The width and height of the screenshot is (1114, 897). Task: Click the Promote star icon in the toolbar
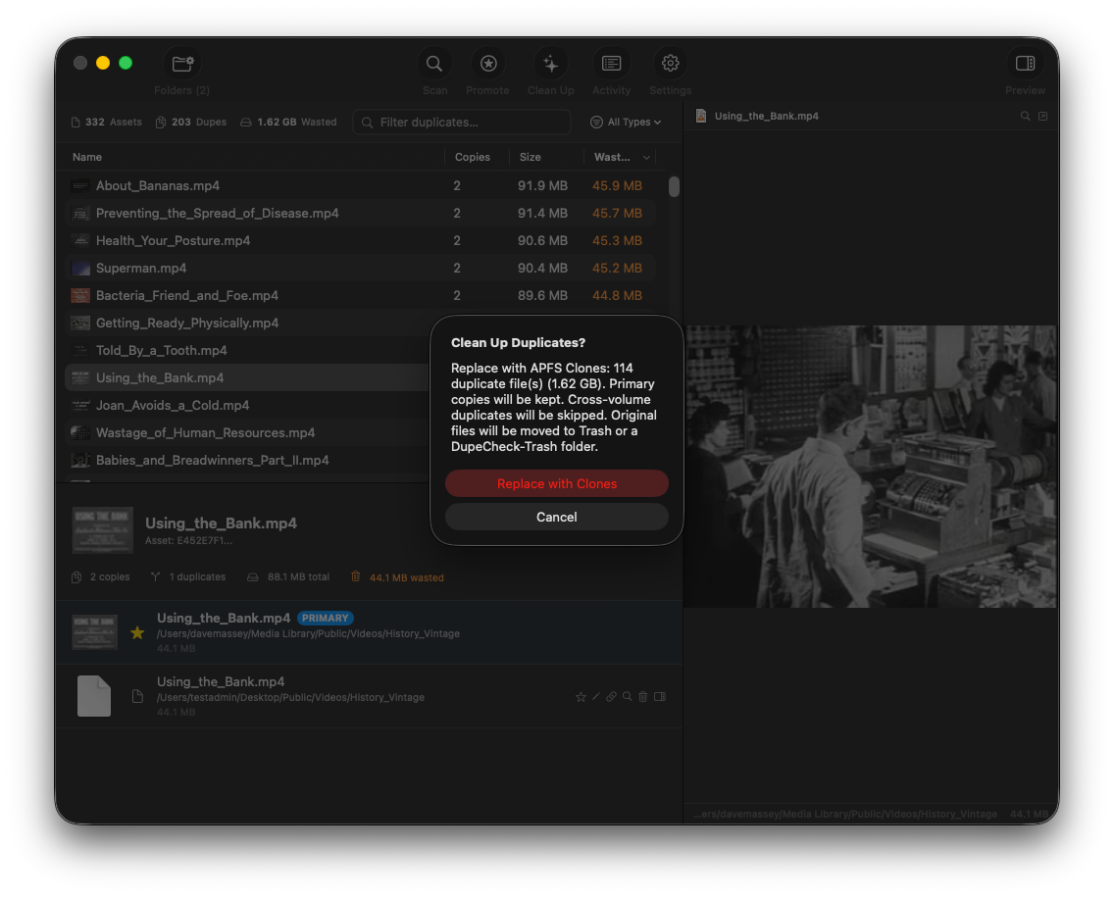tap(487, 62)
